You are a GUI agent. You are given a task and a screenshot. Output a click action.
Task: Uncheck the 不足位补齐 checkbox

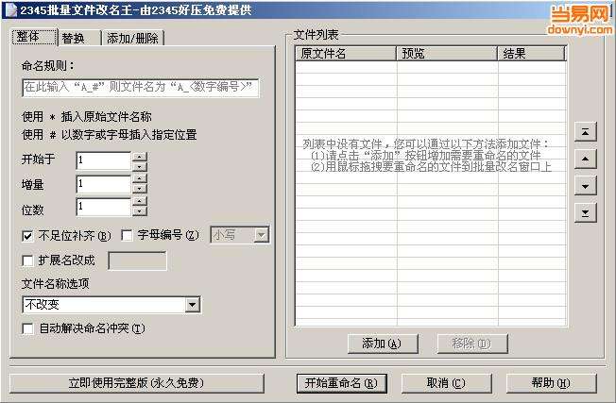pyautogui.click(x=27, y=236)
